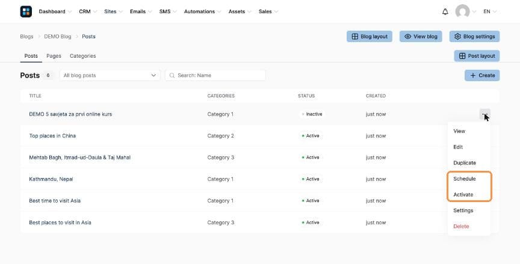The height and width of the screenshot is (264, 520).
Task: Expand the Emails menu
Action: point(141,11)
